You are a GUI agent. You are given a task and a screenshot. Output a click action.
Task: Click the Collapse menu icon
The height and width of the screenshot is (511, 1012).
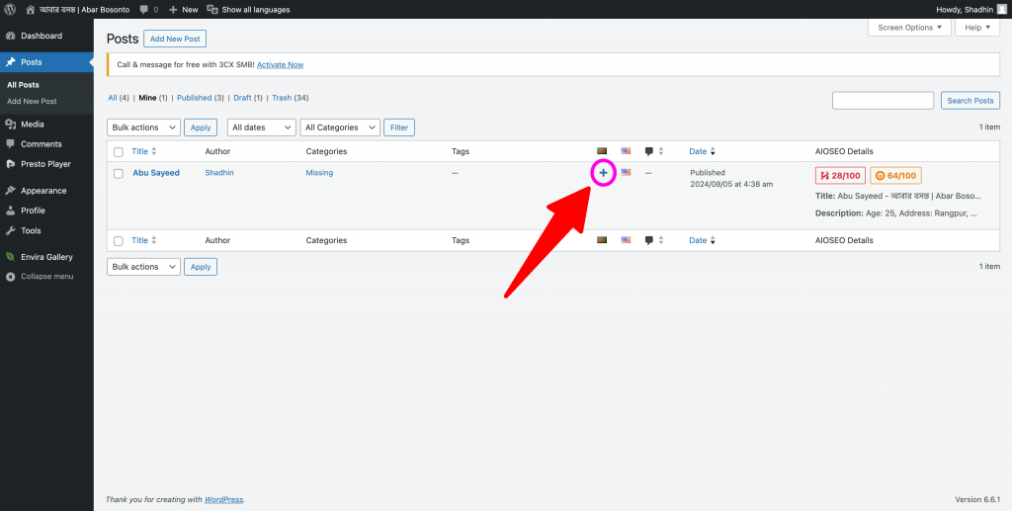(11, 276)
